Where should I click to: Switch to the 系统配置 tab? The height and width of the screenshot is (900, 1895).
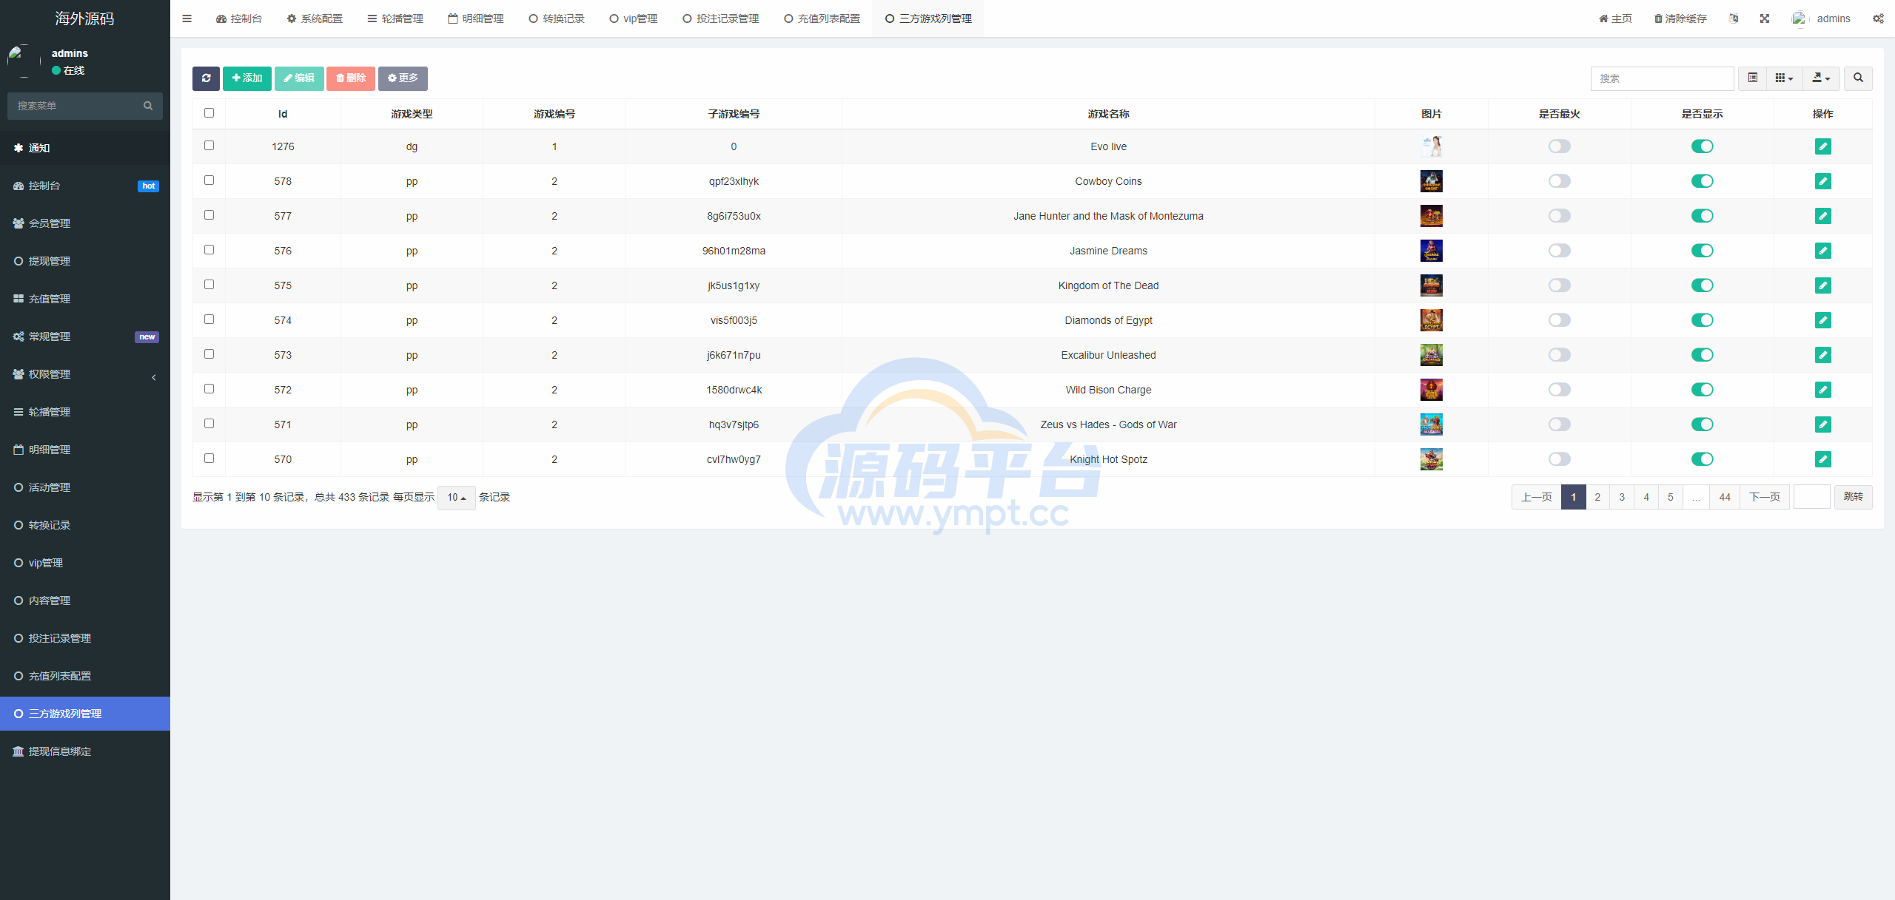pyautogui.click(x=315, y=18)
